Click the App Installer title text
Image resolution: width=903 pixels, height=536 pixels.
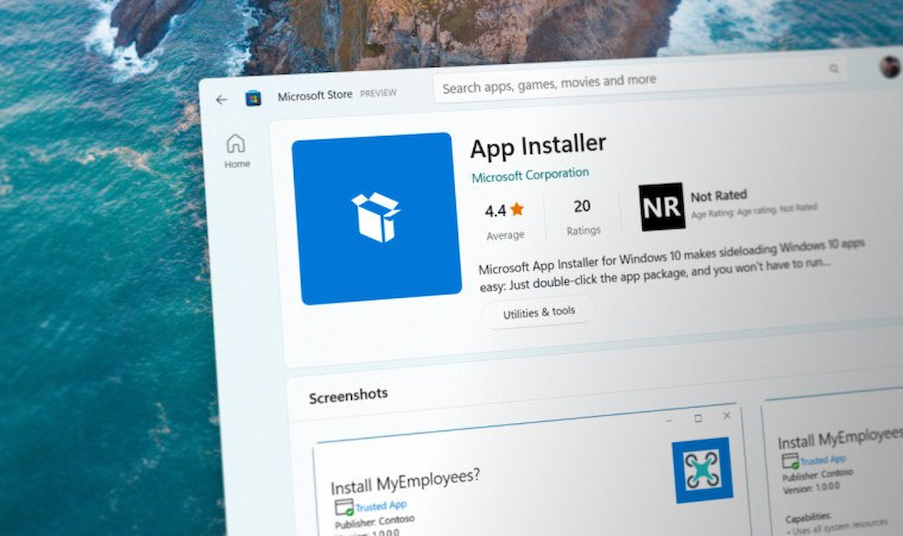click(x=538, y=146)
